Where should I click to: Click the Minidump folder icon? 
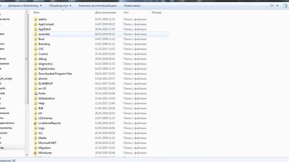point(35,153)
